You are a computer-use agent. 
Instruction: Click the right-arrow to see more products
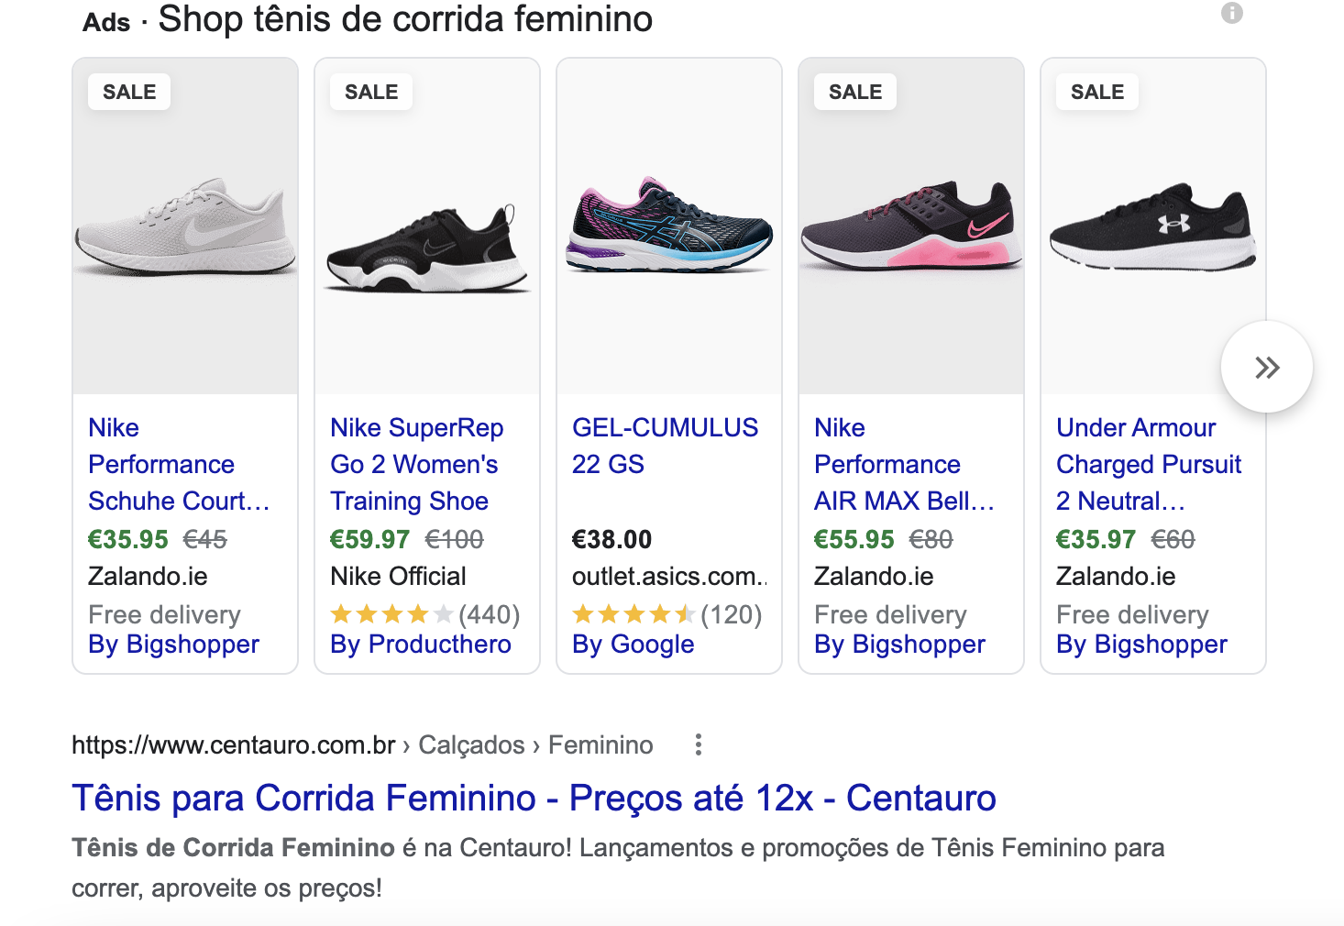point(1267,366)
